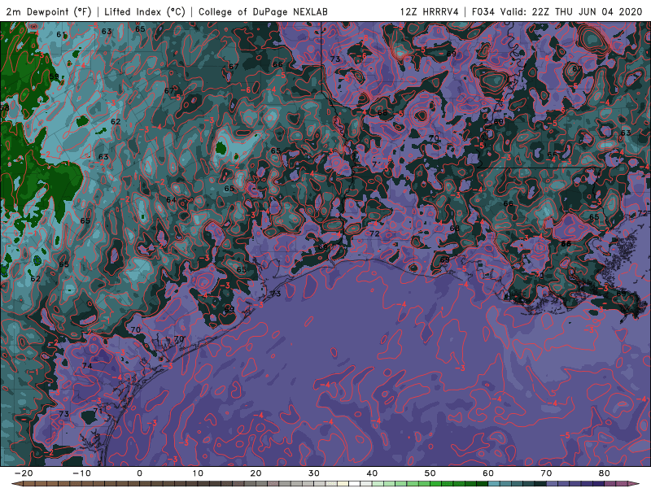Click the '40' color bar label
The width and height of the screenshot is (651, 488).
click(372, 473)
